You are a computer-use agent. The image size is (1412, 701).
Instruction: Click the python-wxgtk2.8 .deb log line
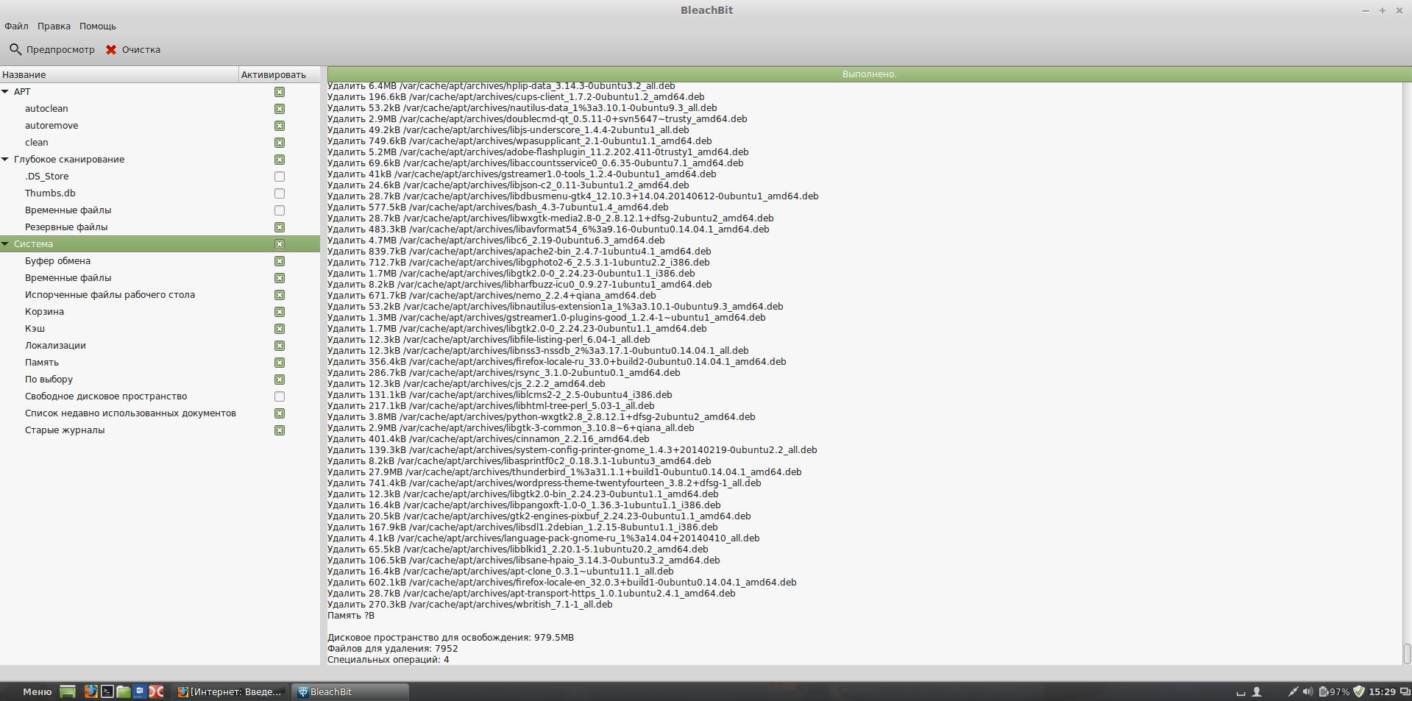pyautogui.click(x=541, y=417)
